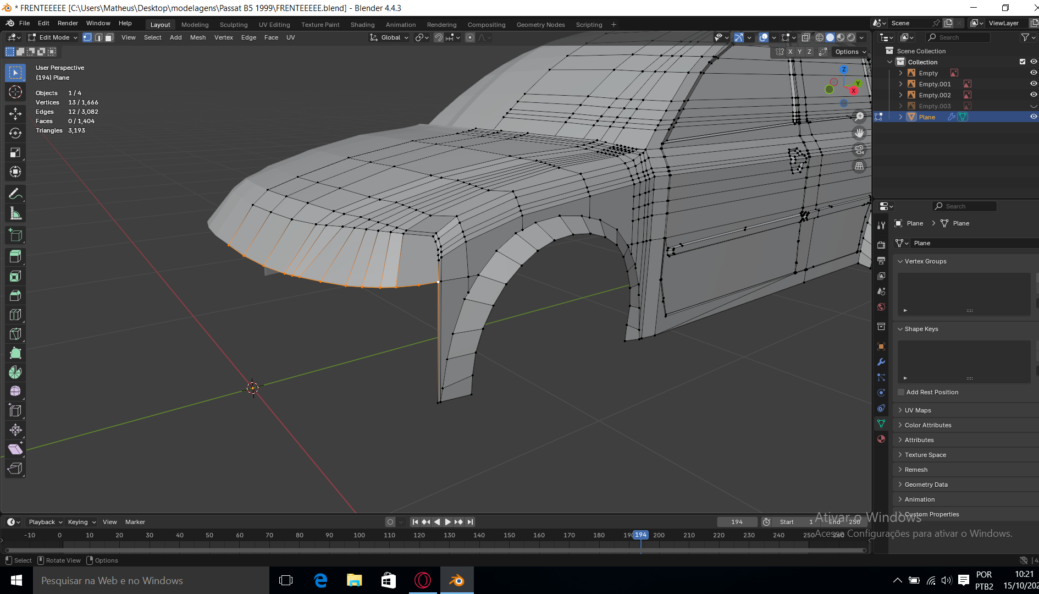
Task: Open the Edit Mode dropdown
Action: click(53, 37)
